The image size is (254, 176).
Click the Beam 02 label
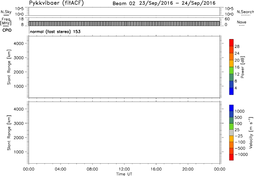(x=124, y=3)
